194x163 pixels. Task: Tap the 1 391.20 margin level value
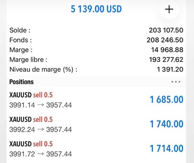coord(170,69)
